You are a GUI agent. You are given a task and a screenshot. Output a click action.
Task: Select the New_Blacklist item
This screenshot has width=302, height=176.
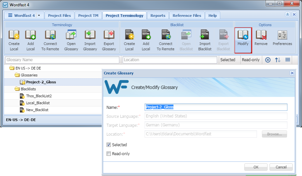click(37, 110)
